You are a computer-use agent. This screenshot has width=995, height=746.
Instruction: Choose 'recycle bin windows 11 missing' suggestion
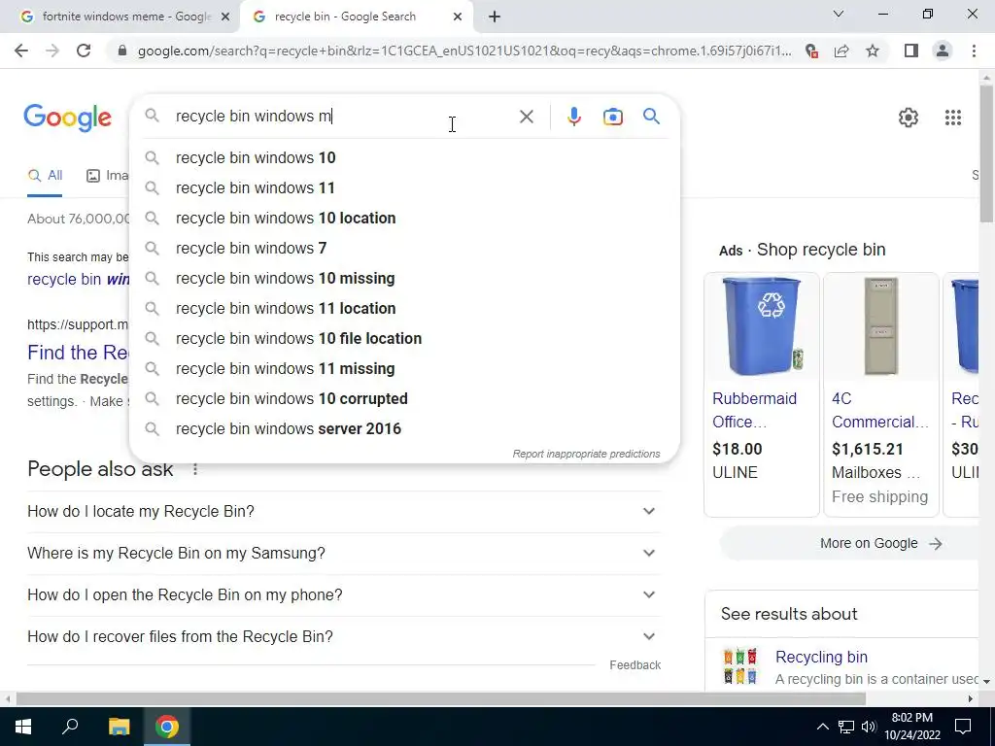[x=404, y=368]
